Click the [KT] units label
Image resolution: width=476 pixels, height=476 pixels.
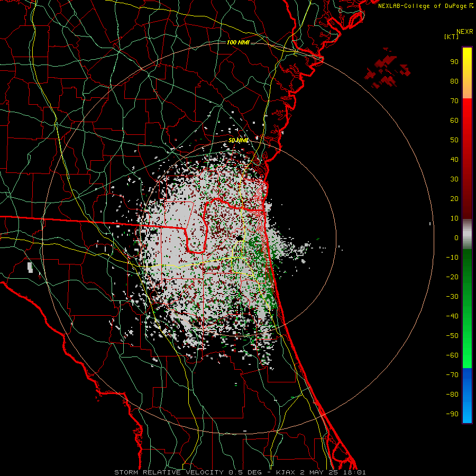[452, 36]
